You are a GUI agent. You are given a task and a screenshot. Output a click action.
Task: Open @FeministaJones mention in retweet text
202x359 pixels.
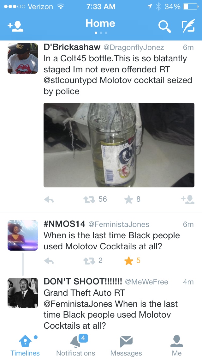tap(78, 304)
